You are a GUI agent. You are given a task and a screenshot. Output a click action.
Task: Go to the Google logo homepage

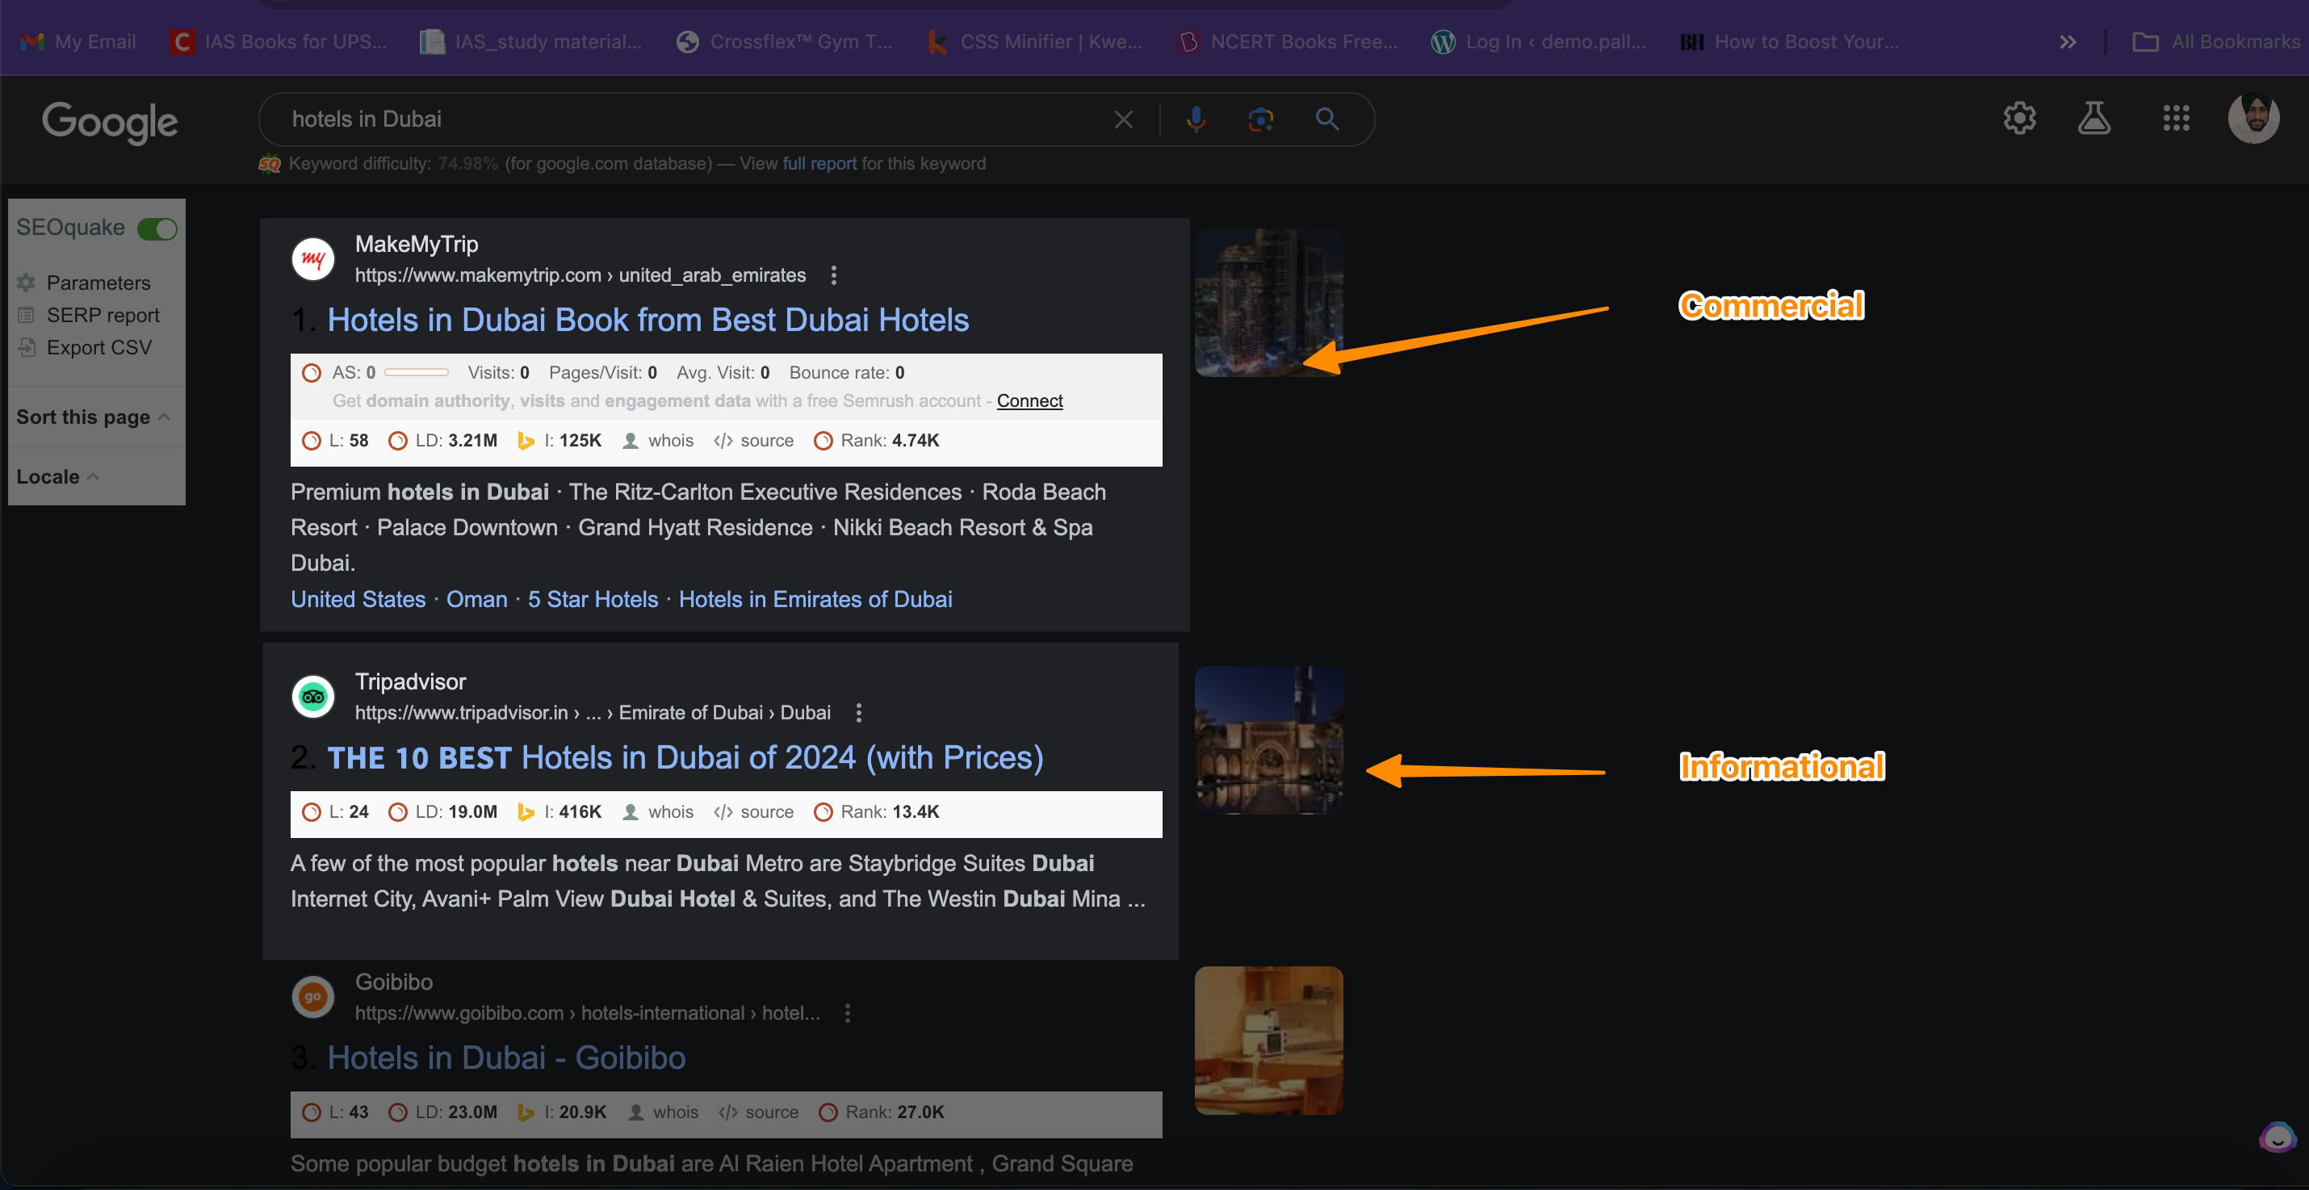tap(111, 121)
